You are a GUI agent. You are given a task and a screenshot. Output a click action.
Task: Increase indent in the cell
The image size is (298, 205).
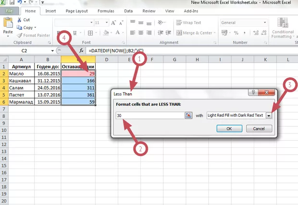[168, 33]
